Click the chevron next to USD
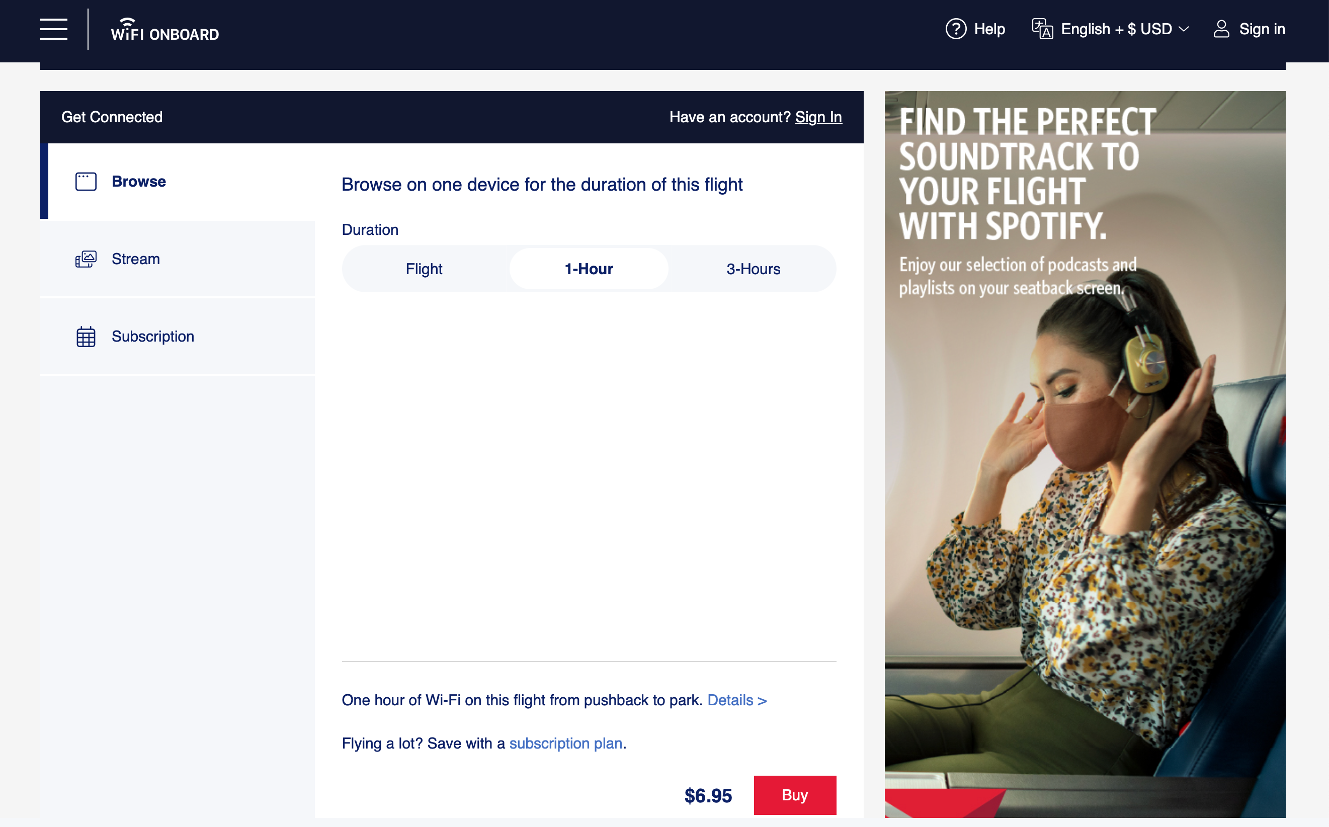The image size is (1329, 827). pos(1184,30)
